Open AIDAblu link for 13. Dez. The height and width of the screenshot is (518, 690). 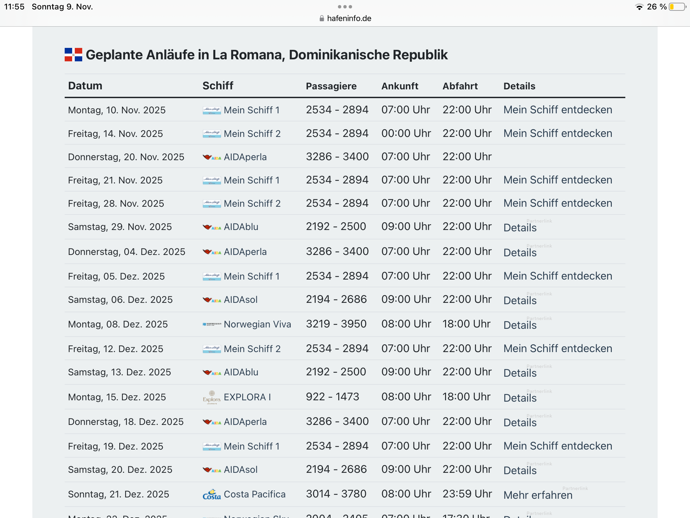click(x=241, y=372)
